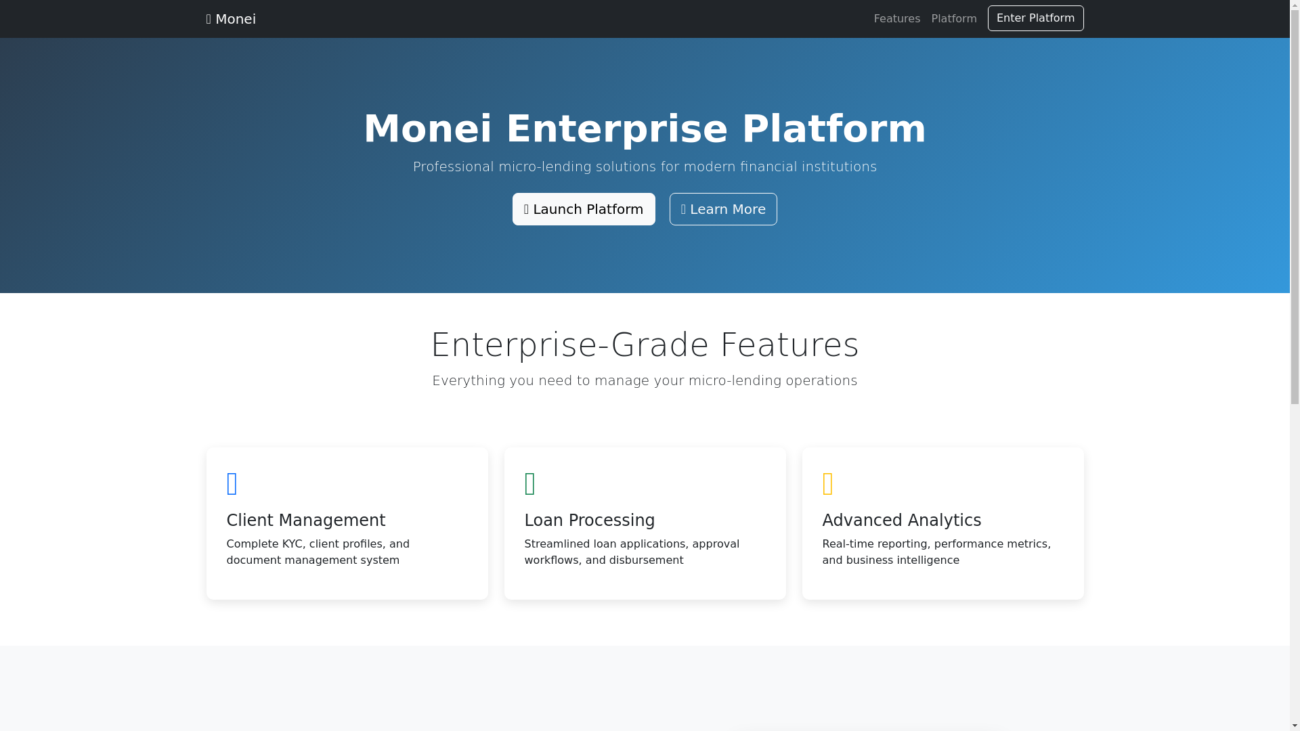Click the Loan Processing card icon
The image size is (1300, 731).
pyautogui.click(x=530, y=484)
